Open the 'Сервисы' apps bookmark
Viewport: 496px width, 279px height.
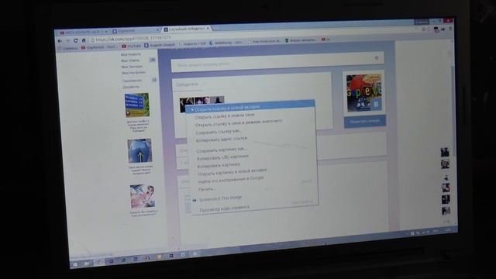pos(68,48)
